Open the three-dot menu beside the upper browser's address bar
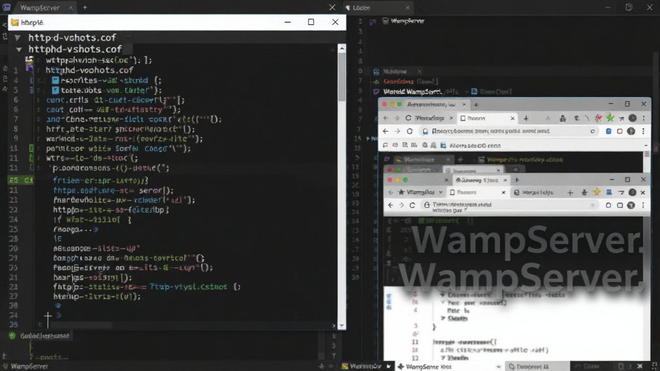This screenshot has height=371, width=660. (x=643, y=131)
